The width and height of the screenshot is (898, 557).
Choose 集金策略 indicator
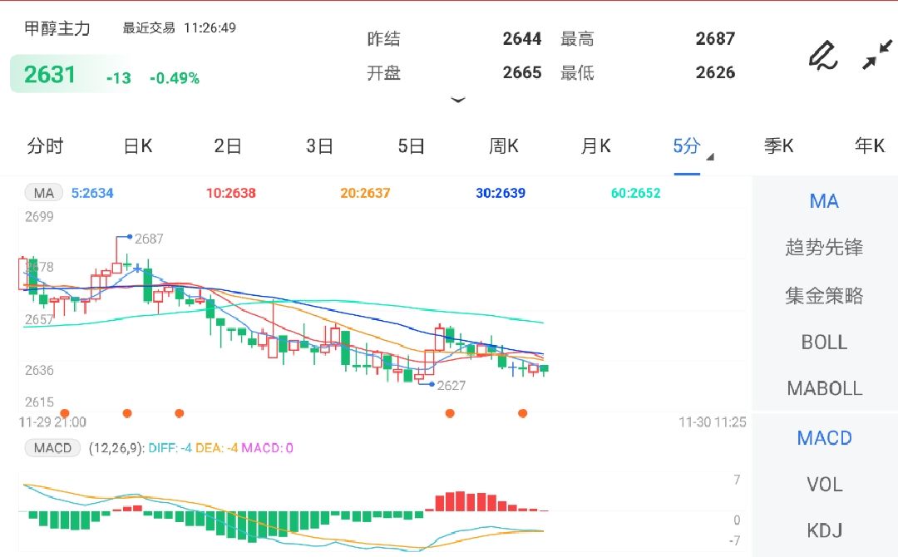point(824,295)
